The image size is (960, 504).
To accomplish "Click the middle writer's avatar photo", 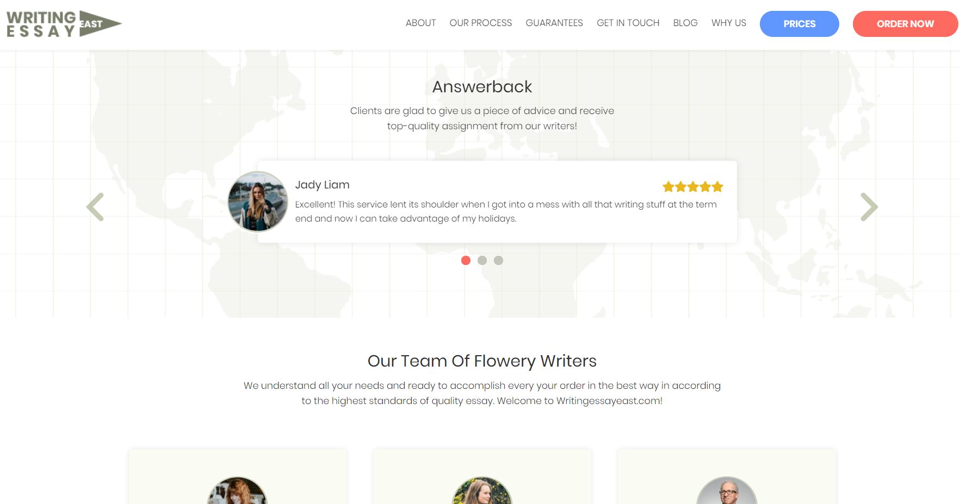I will coord(482,491).
